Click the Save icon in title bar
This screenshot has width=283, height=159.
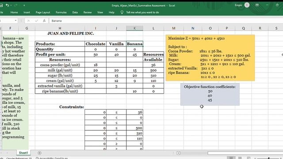(x=1, y=5)
